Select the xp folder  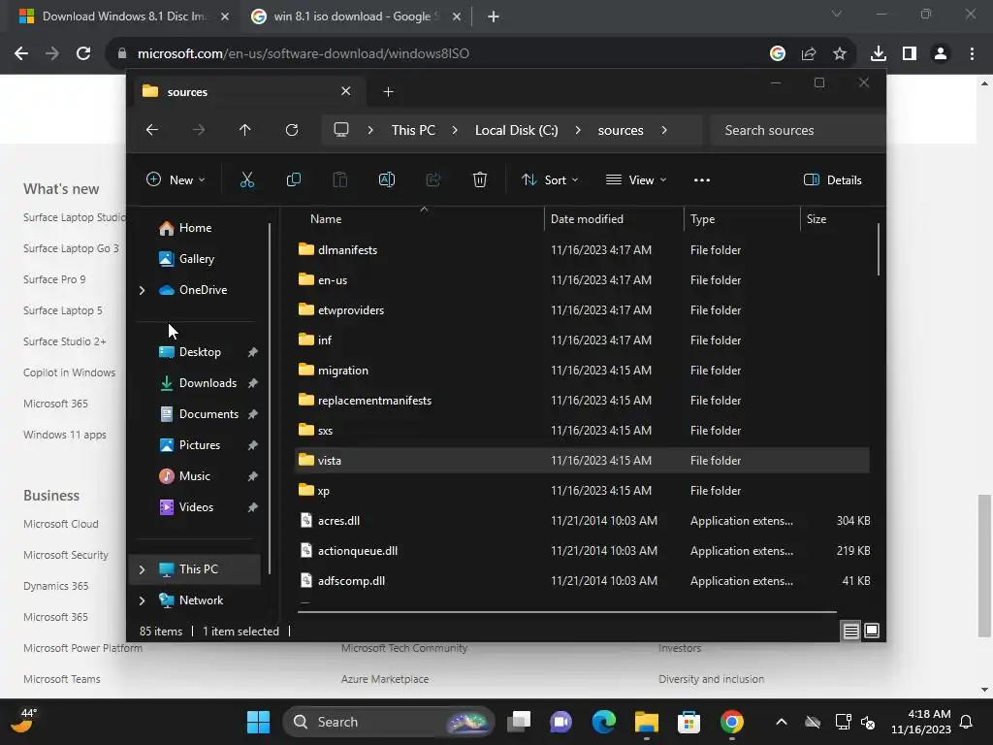(x=583, y=491)
